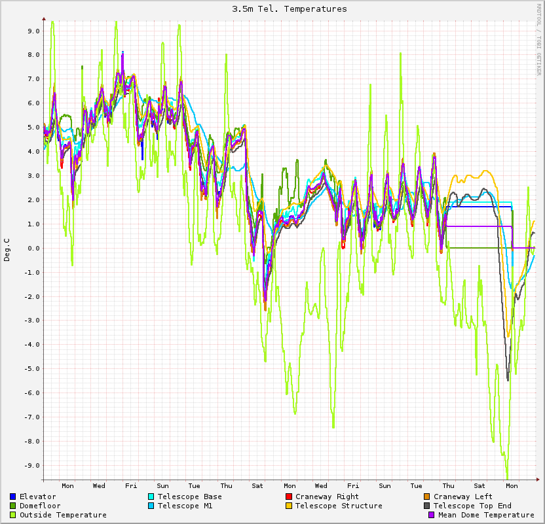545x524 pixels.
Task: Click the cyan Telescope Base legend swatch
Action: 151,497
